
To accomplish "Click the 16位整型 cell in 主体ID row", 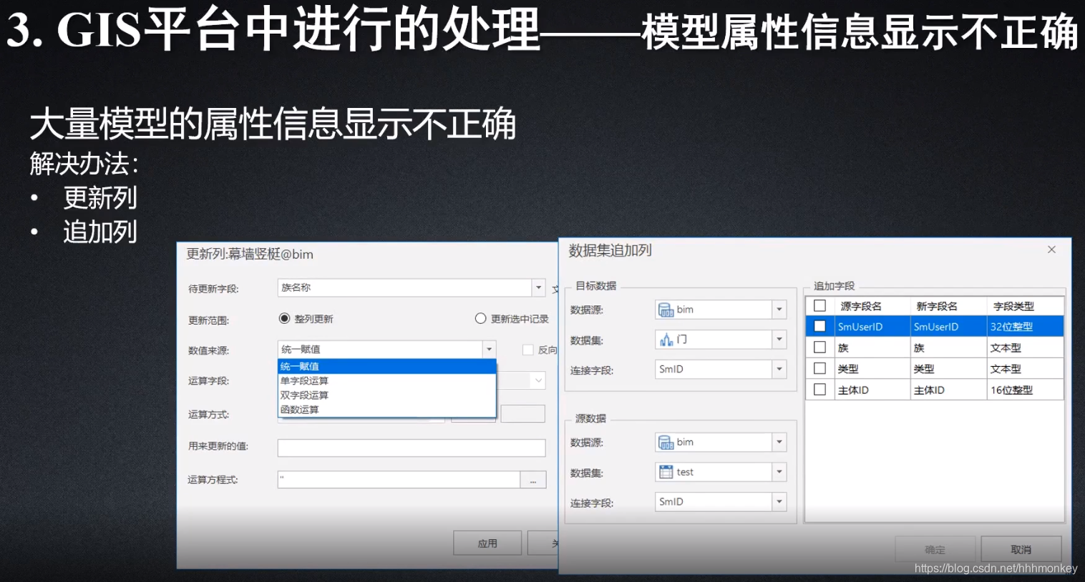I will click(1025, 390).
